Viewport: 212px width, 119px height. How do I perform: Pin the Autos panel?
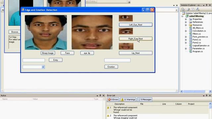click(100, 96)
